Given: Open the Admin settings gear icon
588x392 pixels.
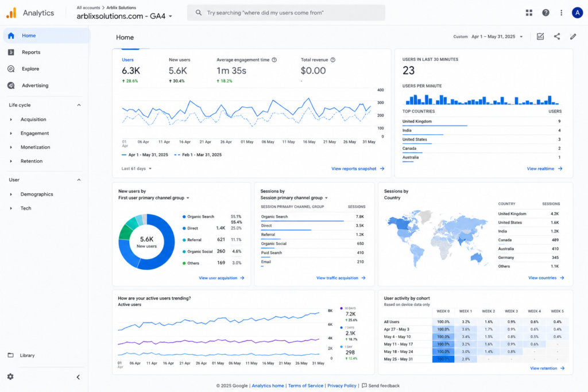Looking at the screenshot, I should tap(10, 377).
